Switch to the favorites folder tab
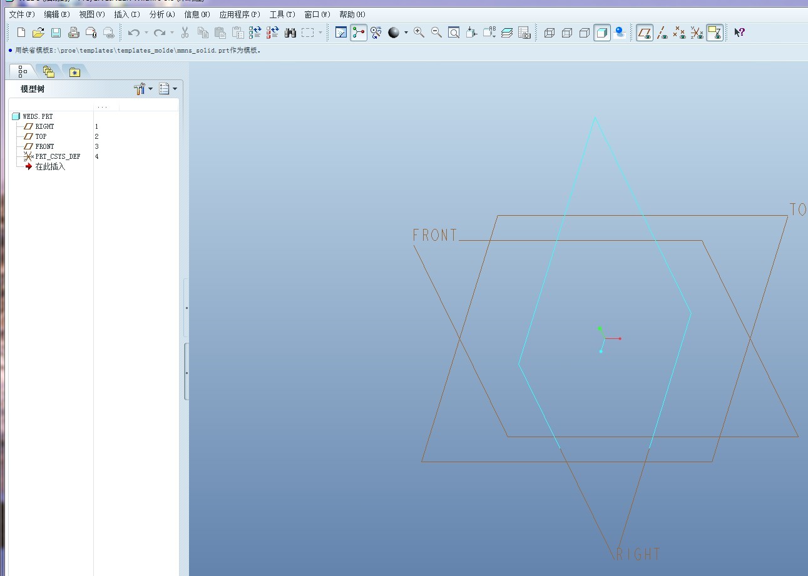This screenshot has width=808, height=576. coord(74,72)
